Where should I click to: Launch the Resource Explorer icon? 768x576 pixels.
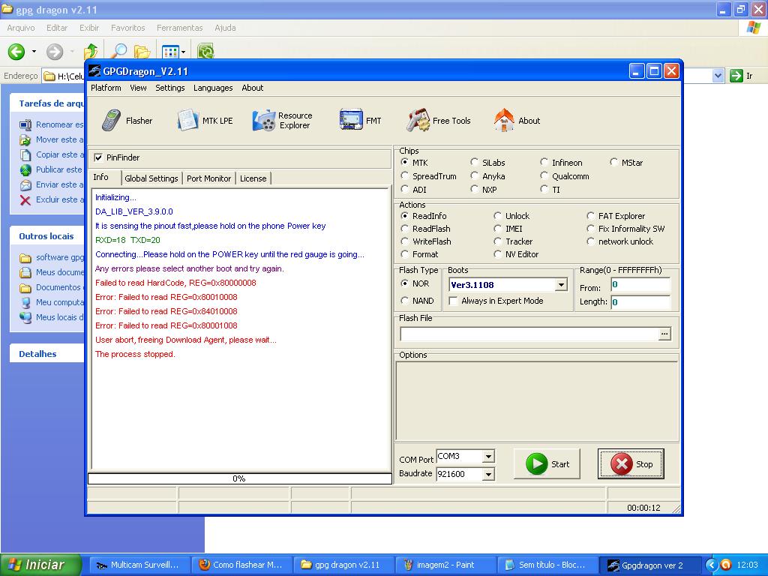click(264, 121)
